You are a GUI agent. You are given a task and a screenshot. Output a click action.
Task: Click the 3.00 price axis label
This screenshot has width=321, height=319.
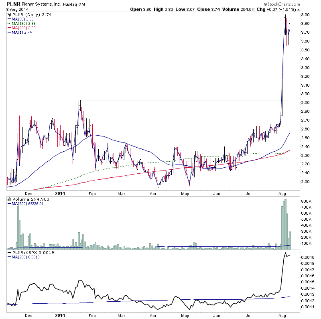[305, 94]
